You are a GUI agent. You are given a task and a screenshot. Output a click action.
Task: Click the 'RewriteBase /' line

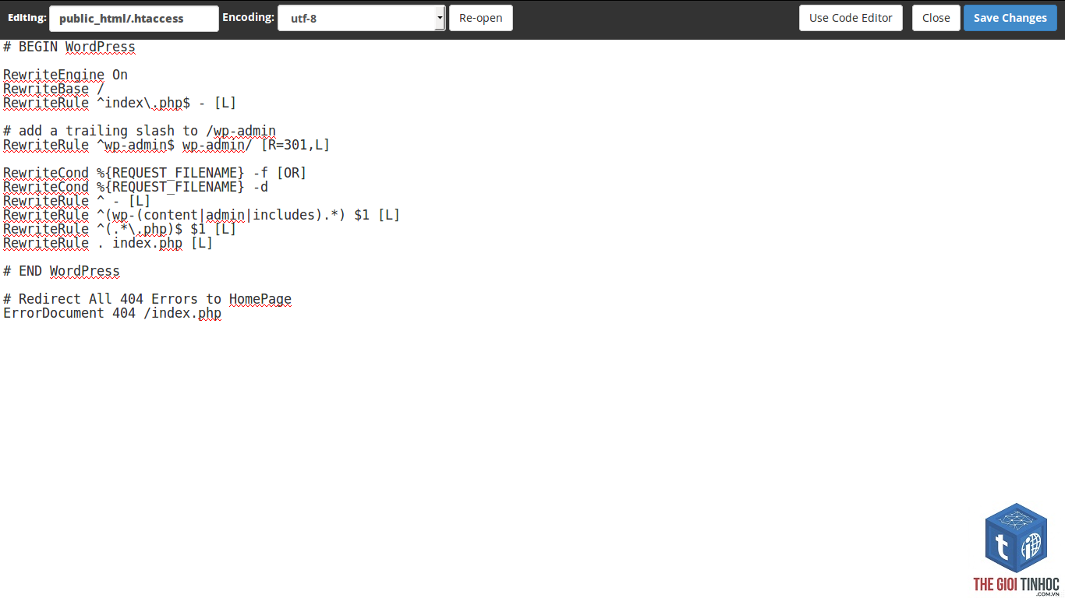click(54, 90)
